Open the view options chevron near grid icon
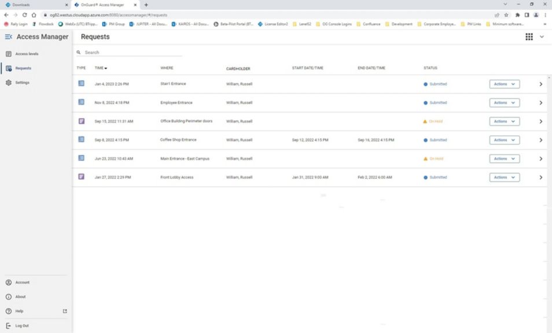Screen dimensions: 552x333 [542, 36]
